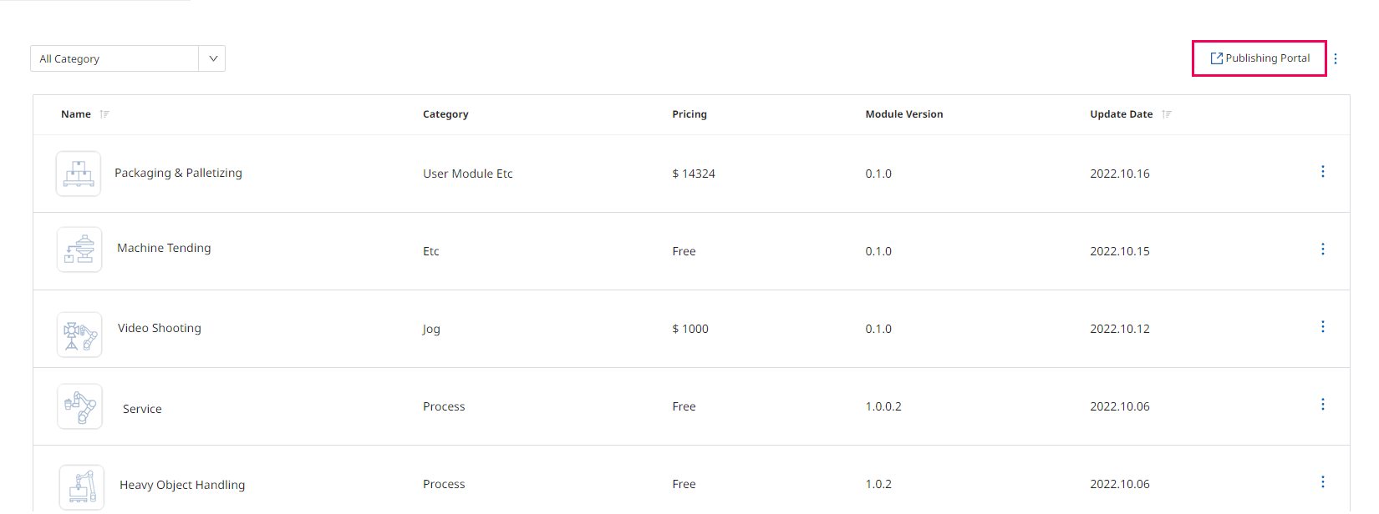This screenshot has height=514, width=1379.
Task: Sort the list by Name column
Action: (x=104, y=114)
